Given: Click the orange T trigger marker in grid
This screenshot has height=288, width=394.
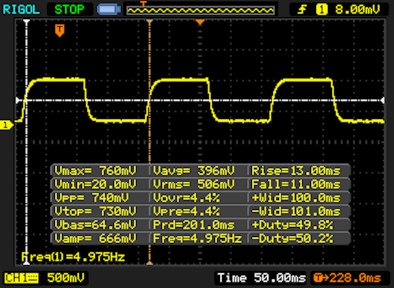Looking at the screenshot, I should pyautogui.click(x=60, y=31).
